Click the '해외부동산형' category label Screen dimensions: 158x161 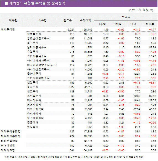(x=9, y=141)
